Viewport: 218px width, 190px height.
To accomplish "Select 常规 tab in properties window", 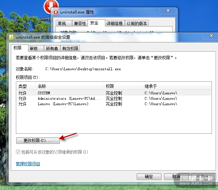I will click(64, 23).
